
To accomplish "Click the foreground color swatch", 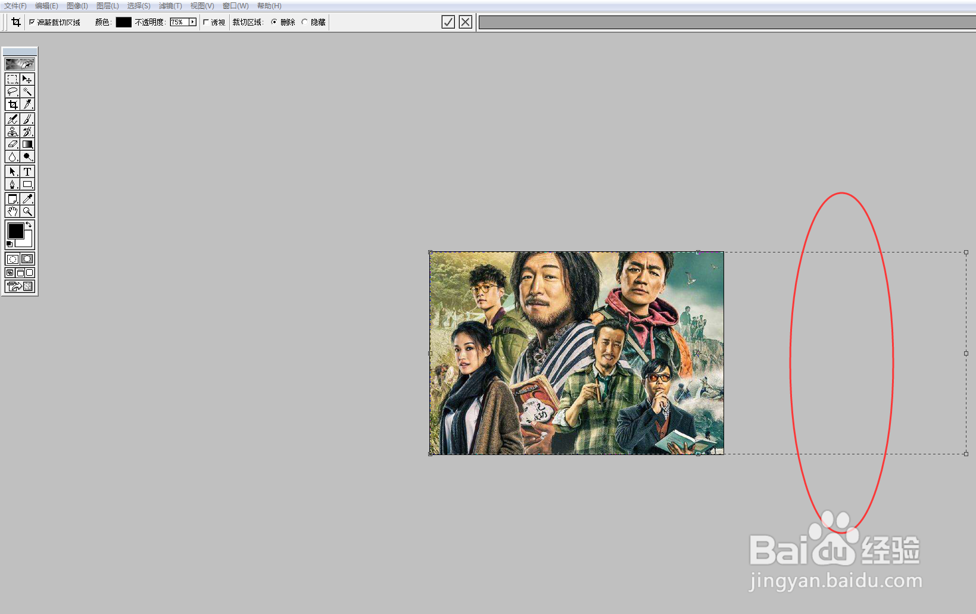I will pyautogui.click(x=15, y=230).
